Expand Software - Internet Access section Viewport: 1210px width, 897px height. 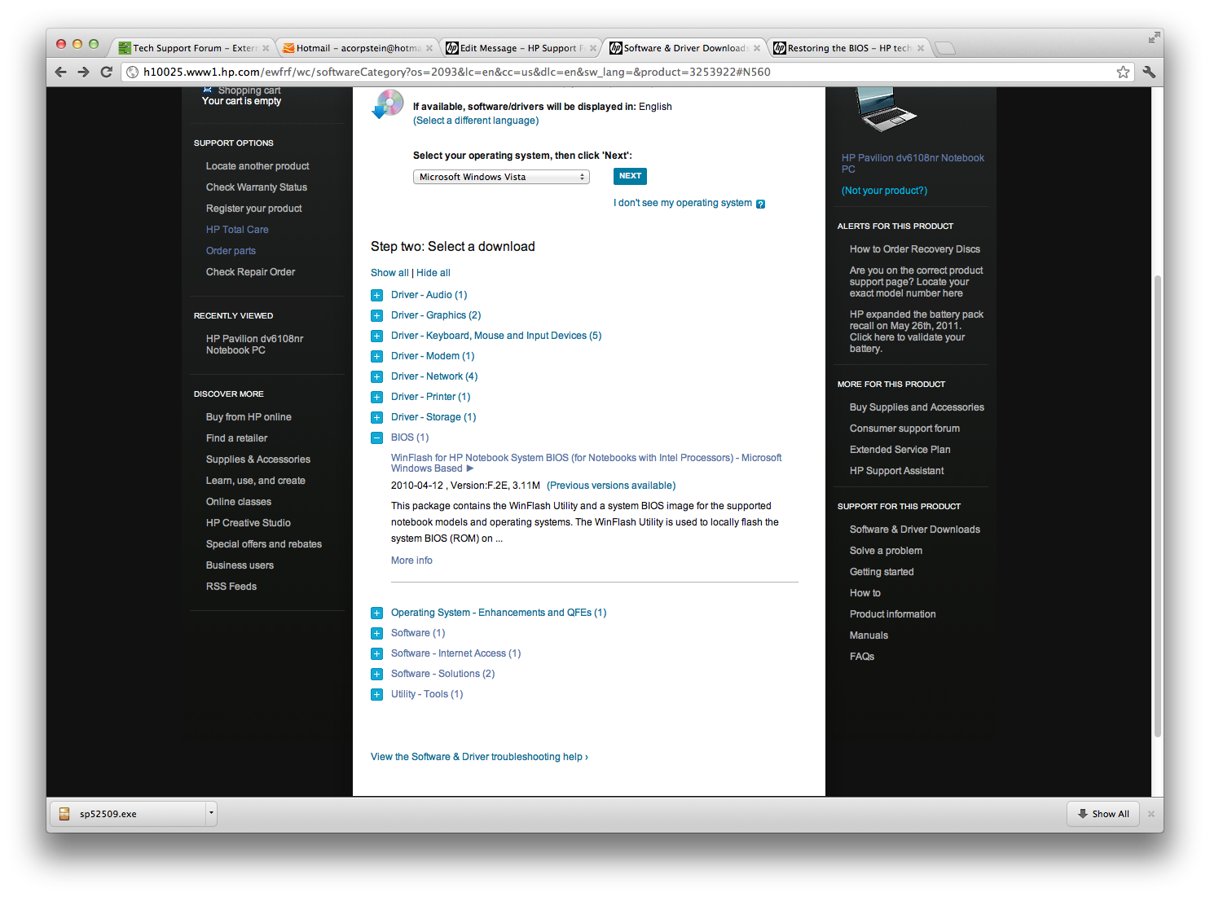376,653
